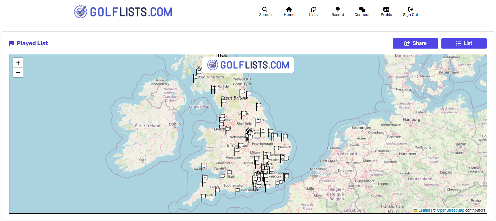Image resolution: width=496 pixels, height=221 pixels.
Task: Click the GolfLists.com logo overlay on map
Action: click(248, 65)
